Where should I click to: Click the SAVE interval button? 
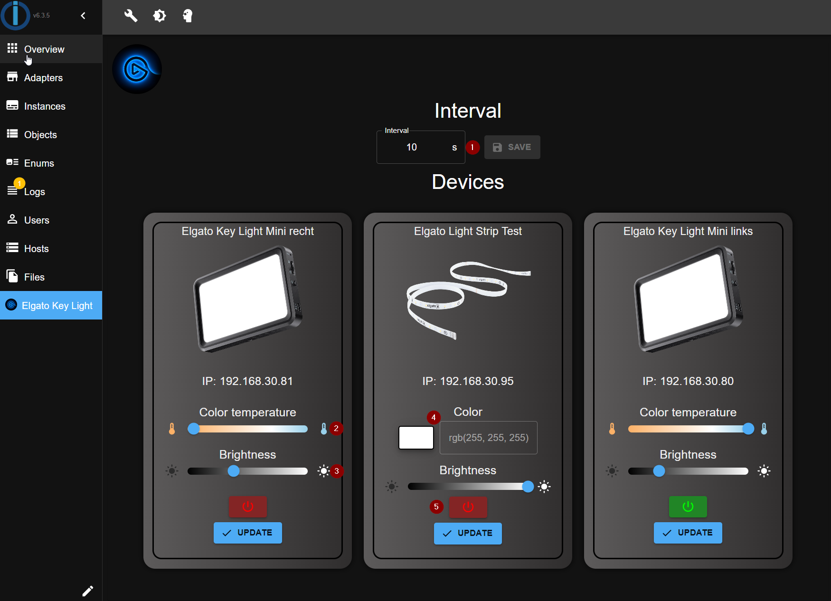(512, 147)
